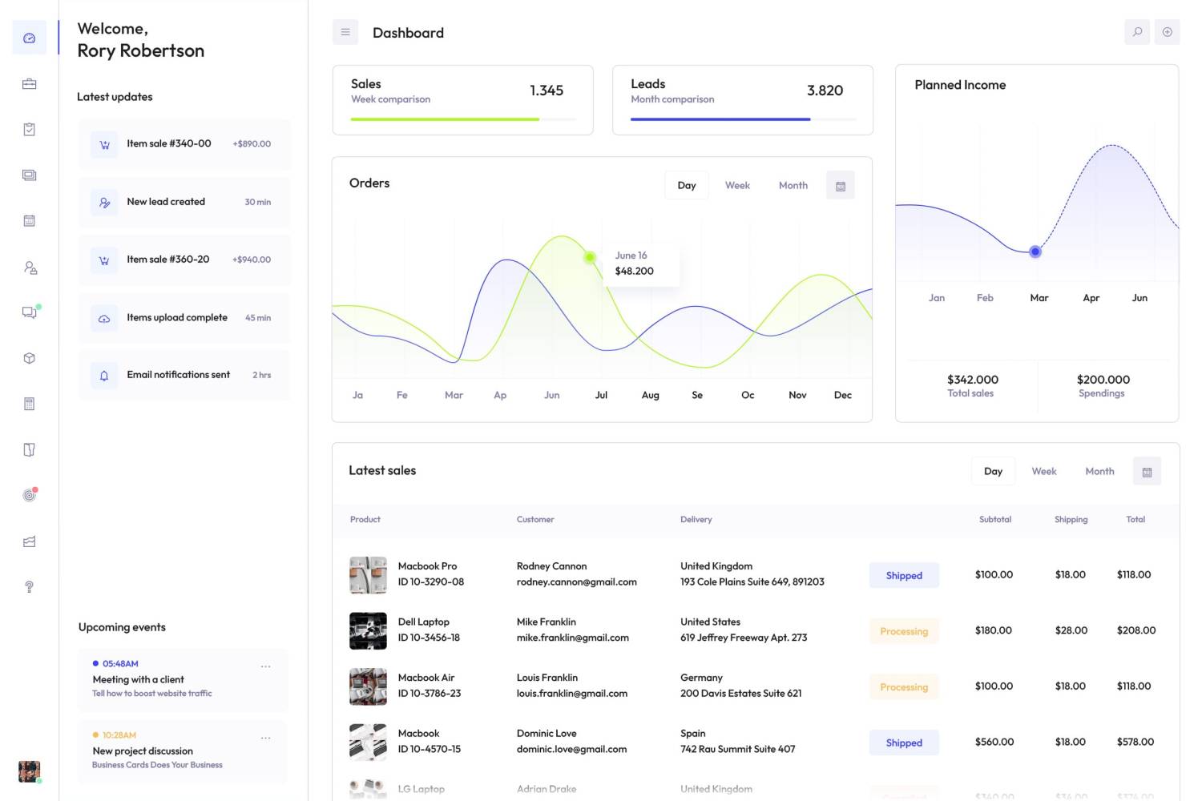The width and height of the screenshot is (1202, 801).
Task: Click the Shipped status for Macbook Pro
Action: coord(904,576)
